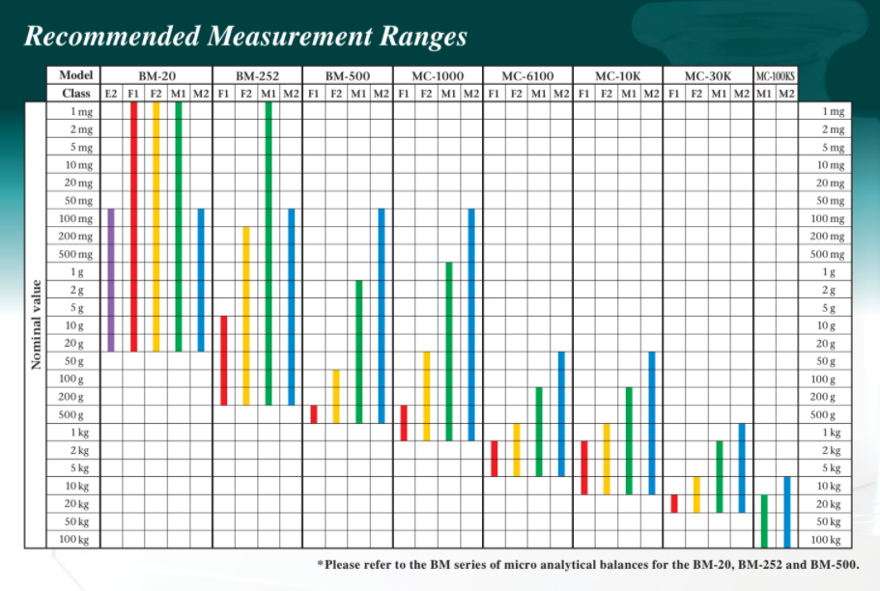Click the '500 g' label in right column
This screenshot has width=880, height=591.
pos(823,415)
